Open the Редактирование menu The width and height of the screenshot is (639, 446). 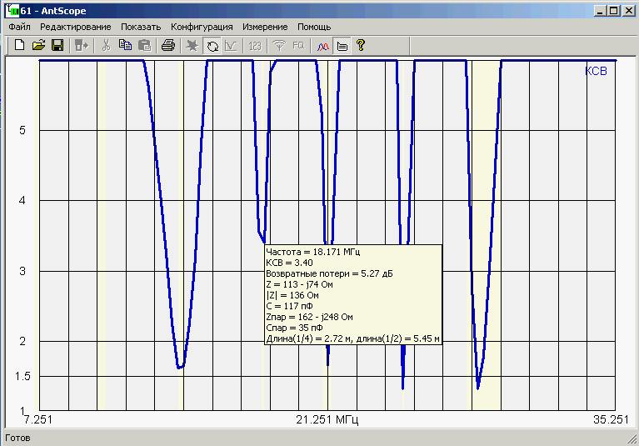click(x=75, y=27)
